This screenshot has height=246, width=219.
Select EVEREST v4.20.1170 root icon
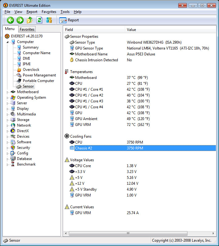(7, 36)
